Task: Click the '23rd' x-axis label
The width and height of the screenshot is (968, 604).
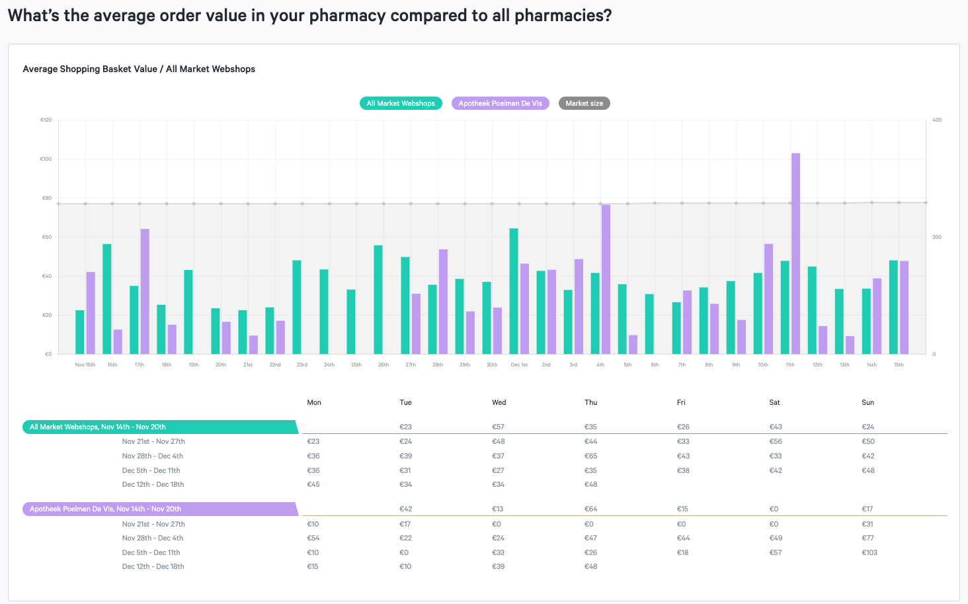Action: pyautogui.click(x=302, y=365)
